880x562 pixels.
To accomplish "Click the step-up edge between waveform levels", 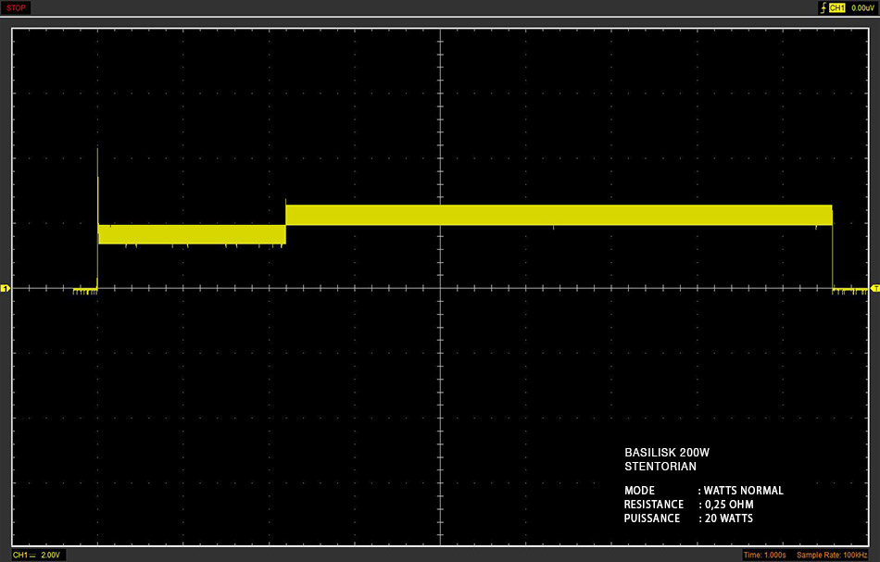I will click(x=285, y=221).
